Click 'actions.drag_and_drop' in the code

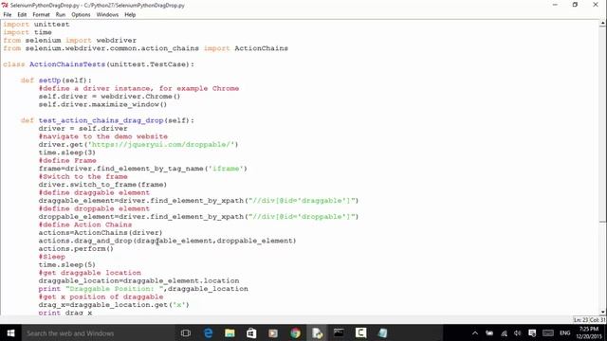point(85,241)
